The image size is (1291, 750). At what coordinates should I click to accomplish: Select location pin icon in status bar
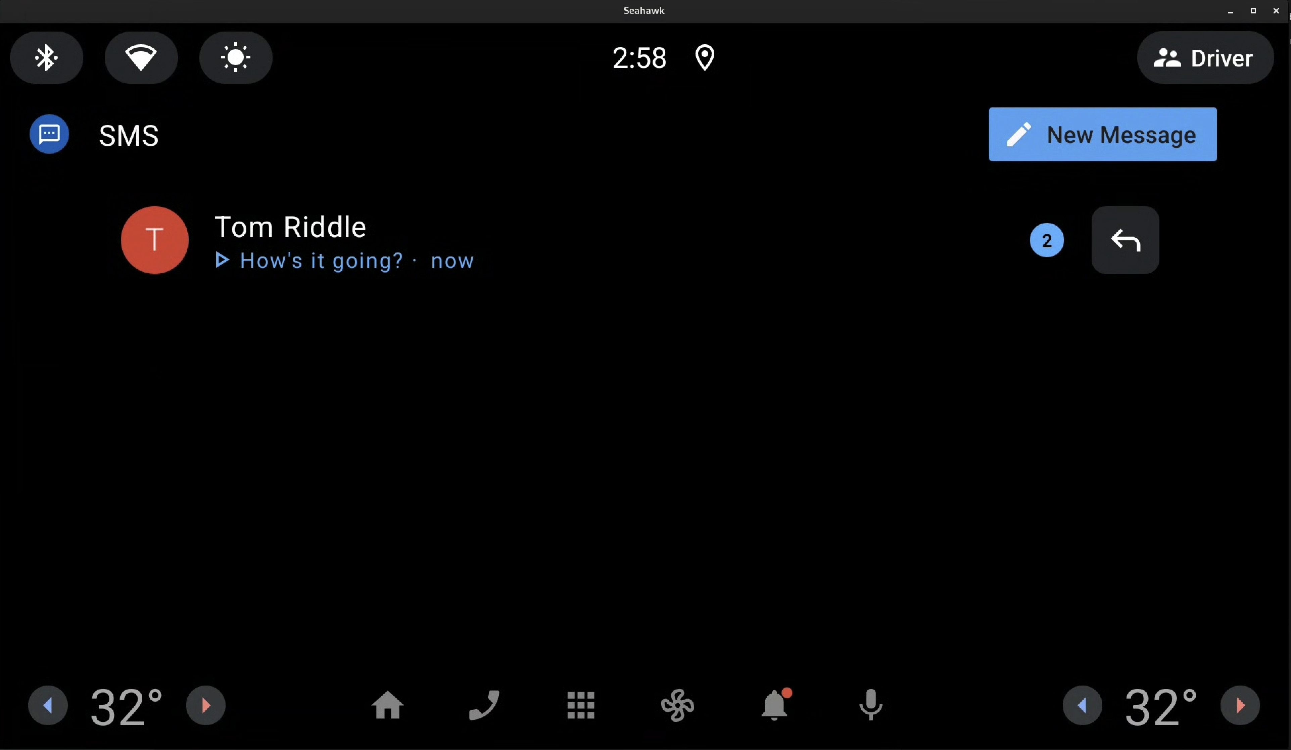pyautogui.click(x=705, y=57)
